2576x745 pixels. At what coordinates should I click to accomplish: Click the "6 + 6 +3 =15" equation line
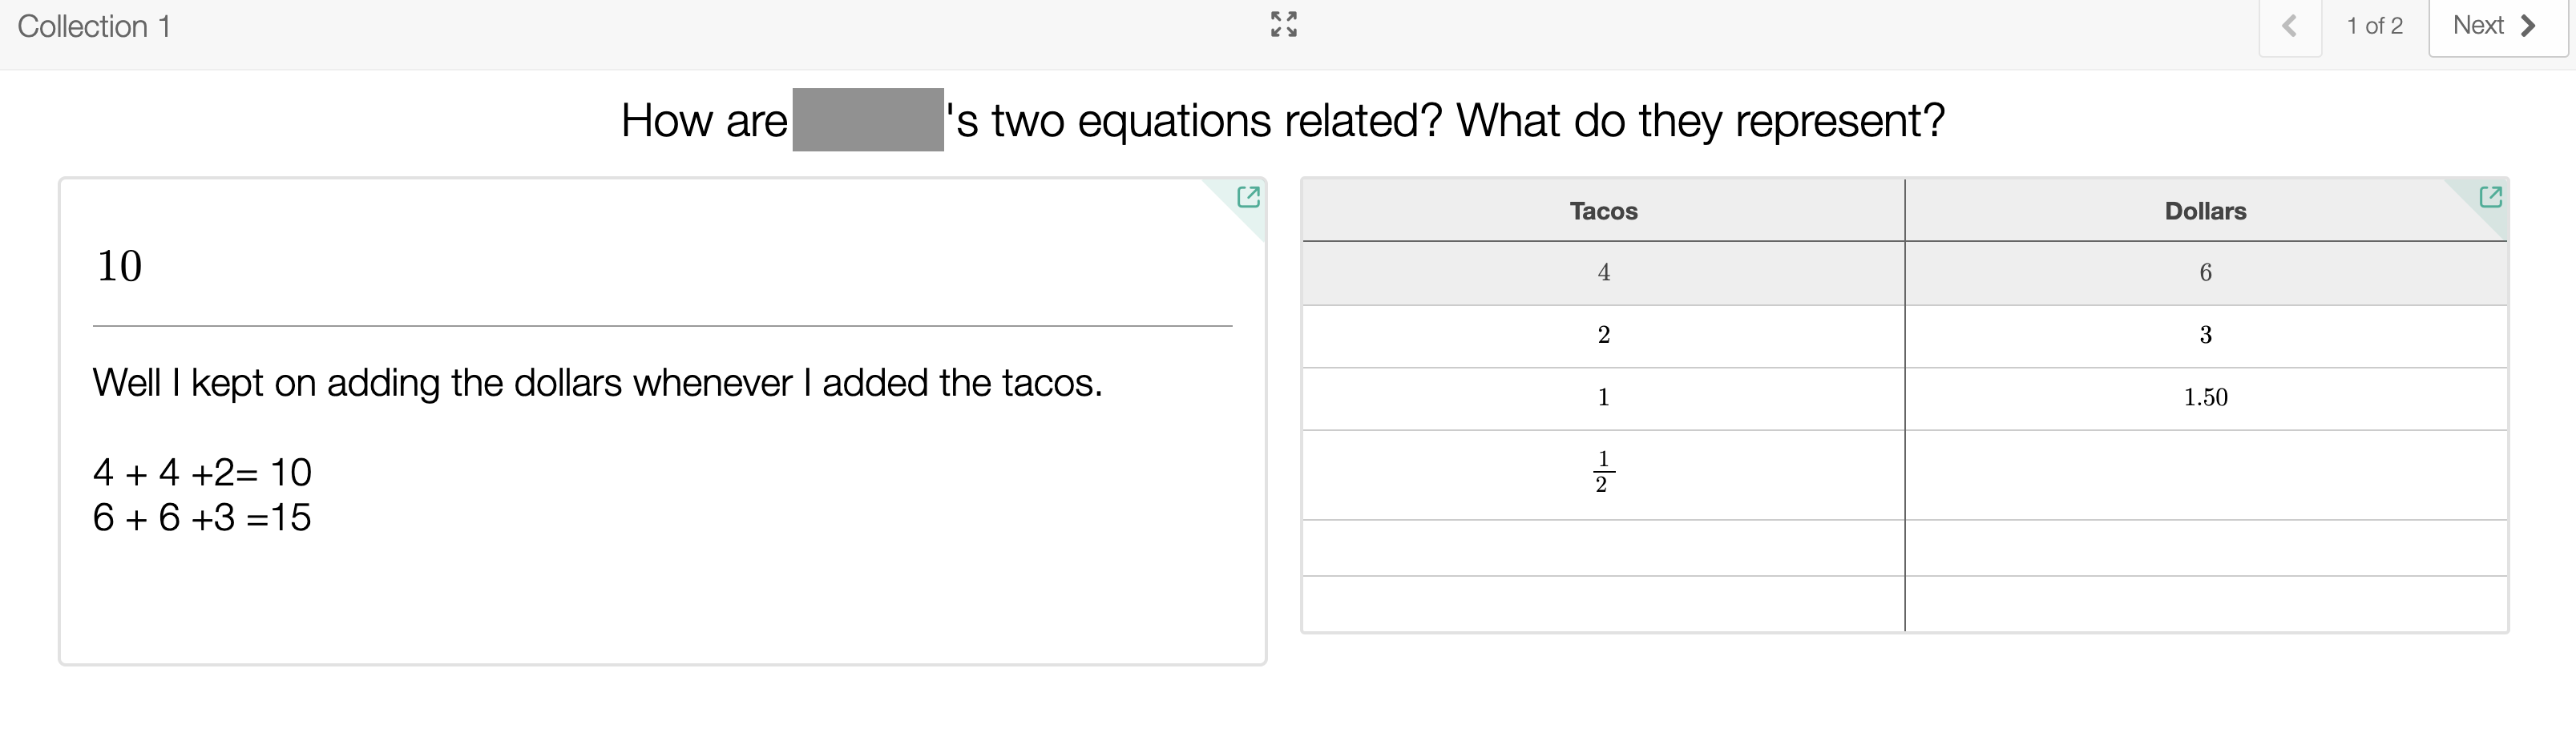pyautogui.click(x=202, y=518)
